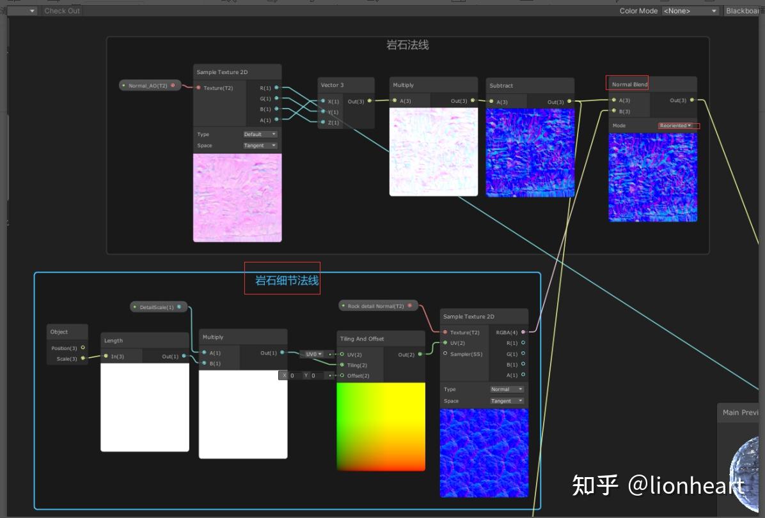Image resolution: width=765 pixels, height=518 pixels.
Task: Click the R(1) output port of top Sample Texture 2D
Action: click(276, 88)
